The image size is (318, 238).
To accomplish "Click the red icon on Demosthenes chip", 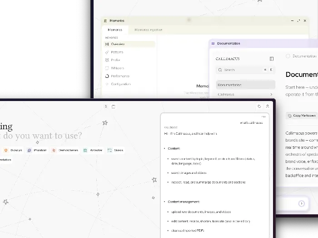I will pyautogui.click(x=54, y=150).
